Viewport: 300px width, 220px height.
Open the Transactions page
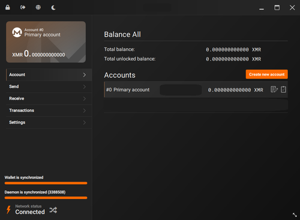(49, 110)
